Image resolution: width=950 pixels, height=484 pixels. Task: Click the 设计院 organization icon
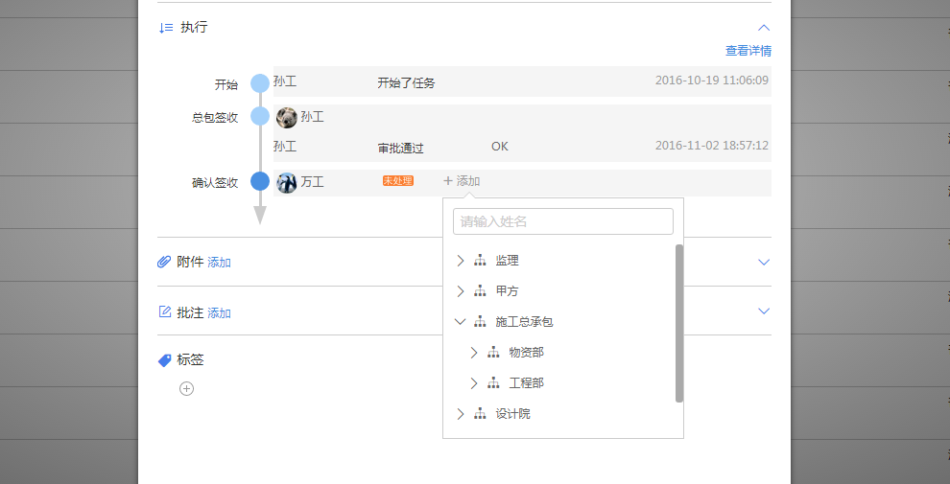click(480, 414)
